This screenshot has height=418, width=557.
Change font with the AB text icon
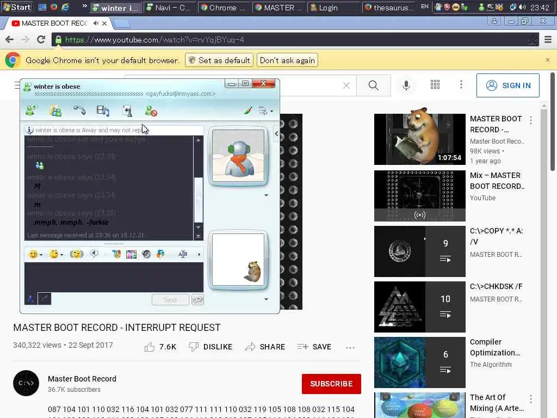(183, 254)
